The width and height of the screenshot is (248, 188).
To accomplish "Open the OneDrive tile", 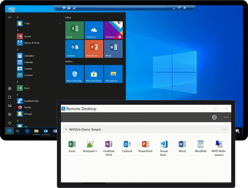I will pos(94,30).
